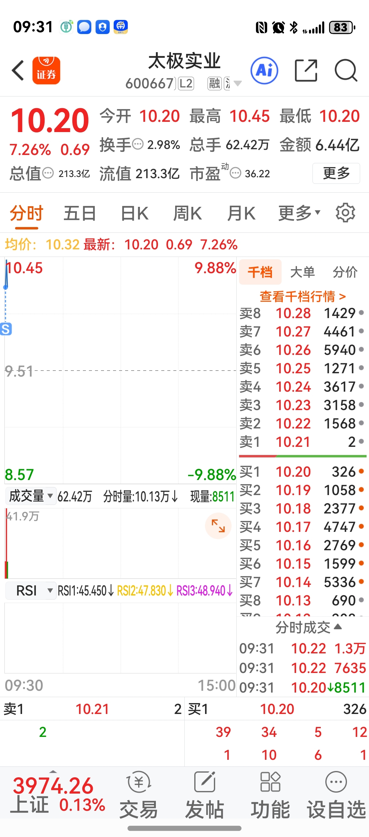
Task: Tap the 卖3 10.23 order row
Action: (302, 405)
